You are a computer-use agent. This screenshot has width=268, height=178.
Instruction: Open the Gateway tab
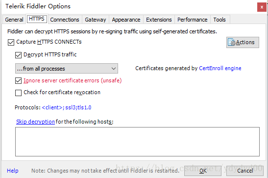[x=96, y=20]
